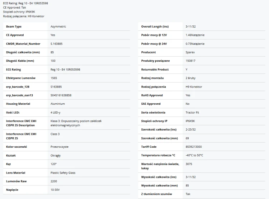269x199 pixels.
Task: Click the Class 3 value in CISPR 25 row
Action: coord(55,134)
